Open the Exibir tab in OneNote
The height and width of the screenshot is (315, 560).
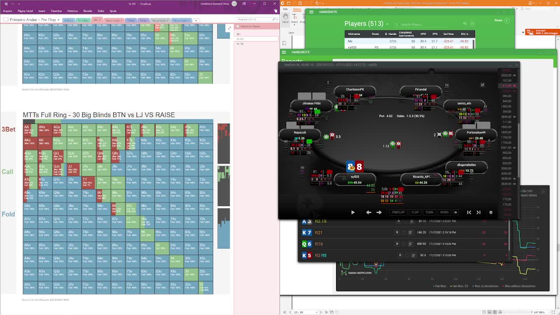(x=101, y=11)
